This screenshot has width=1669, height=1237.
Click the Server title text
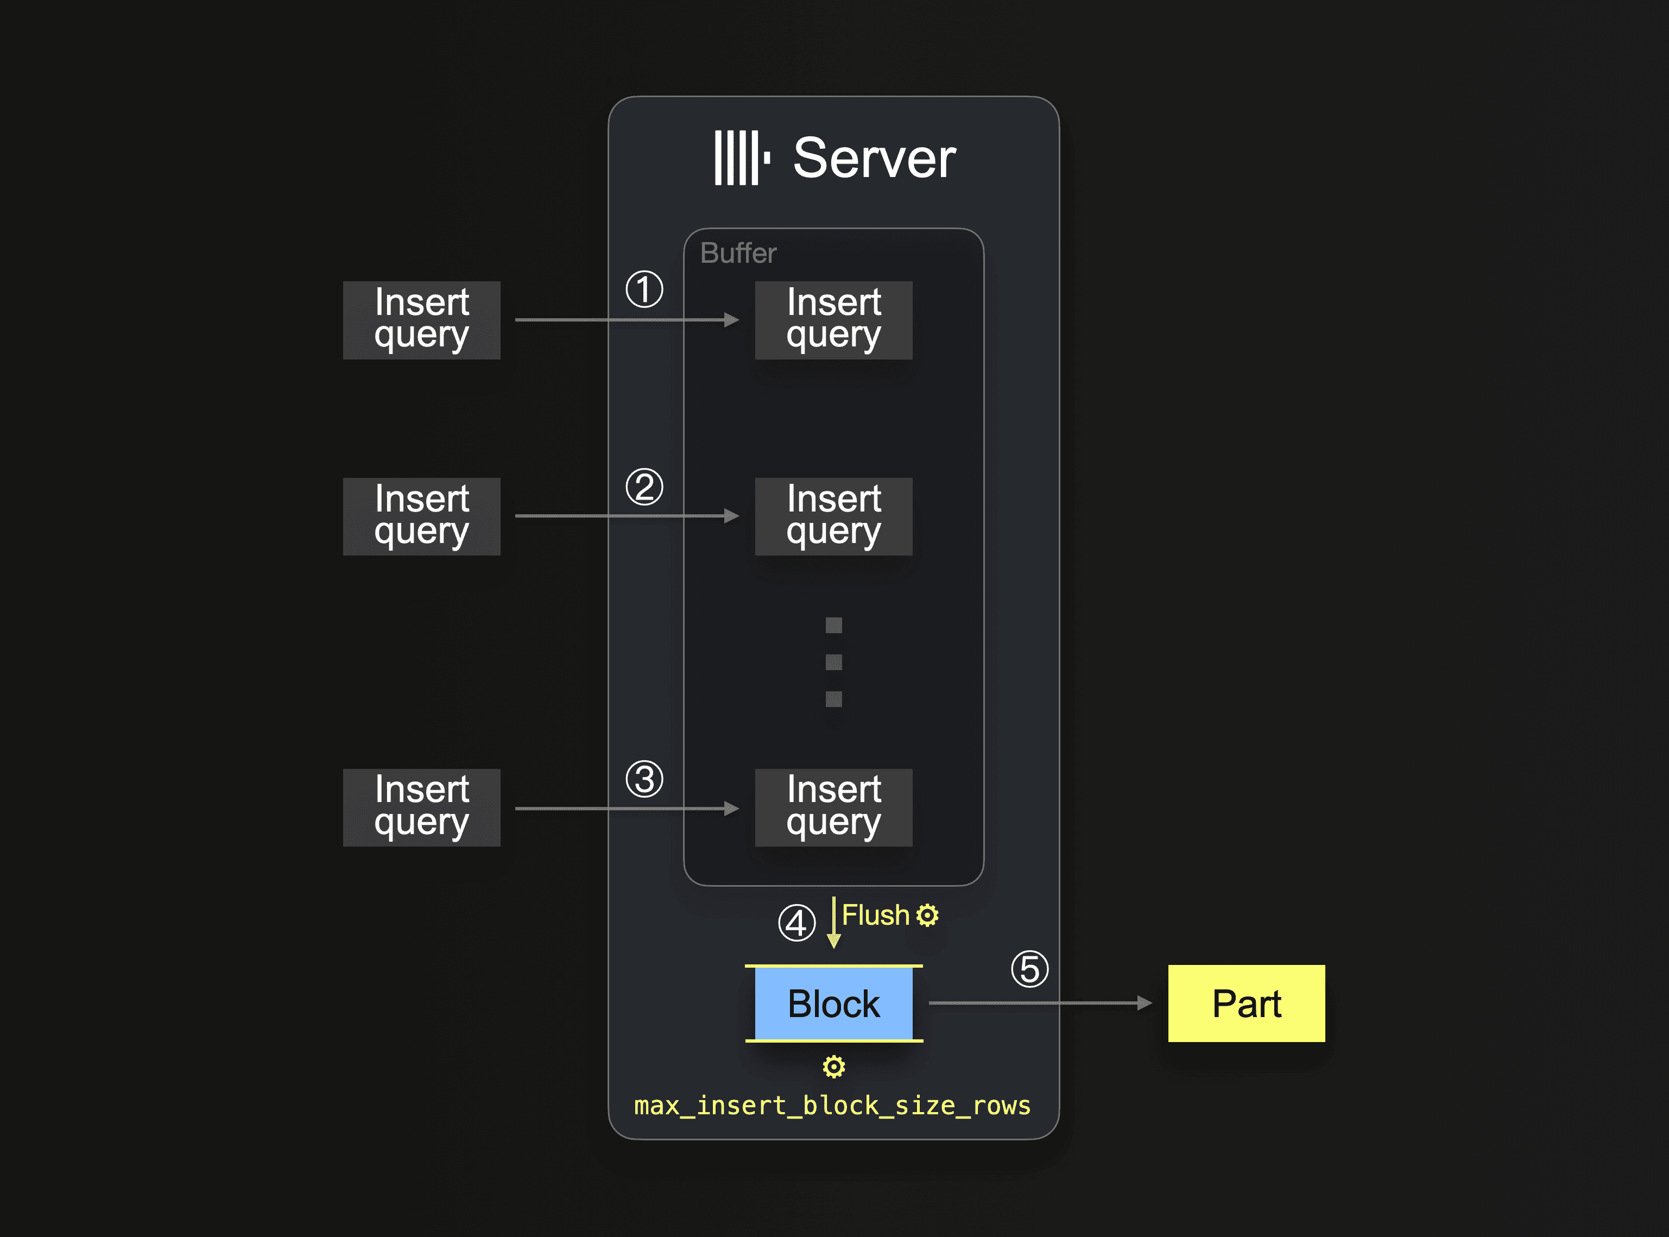[x=874, y=158]
